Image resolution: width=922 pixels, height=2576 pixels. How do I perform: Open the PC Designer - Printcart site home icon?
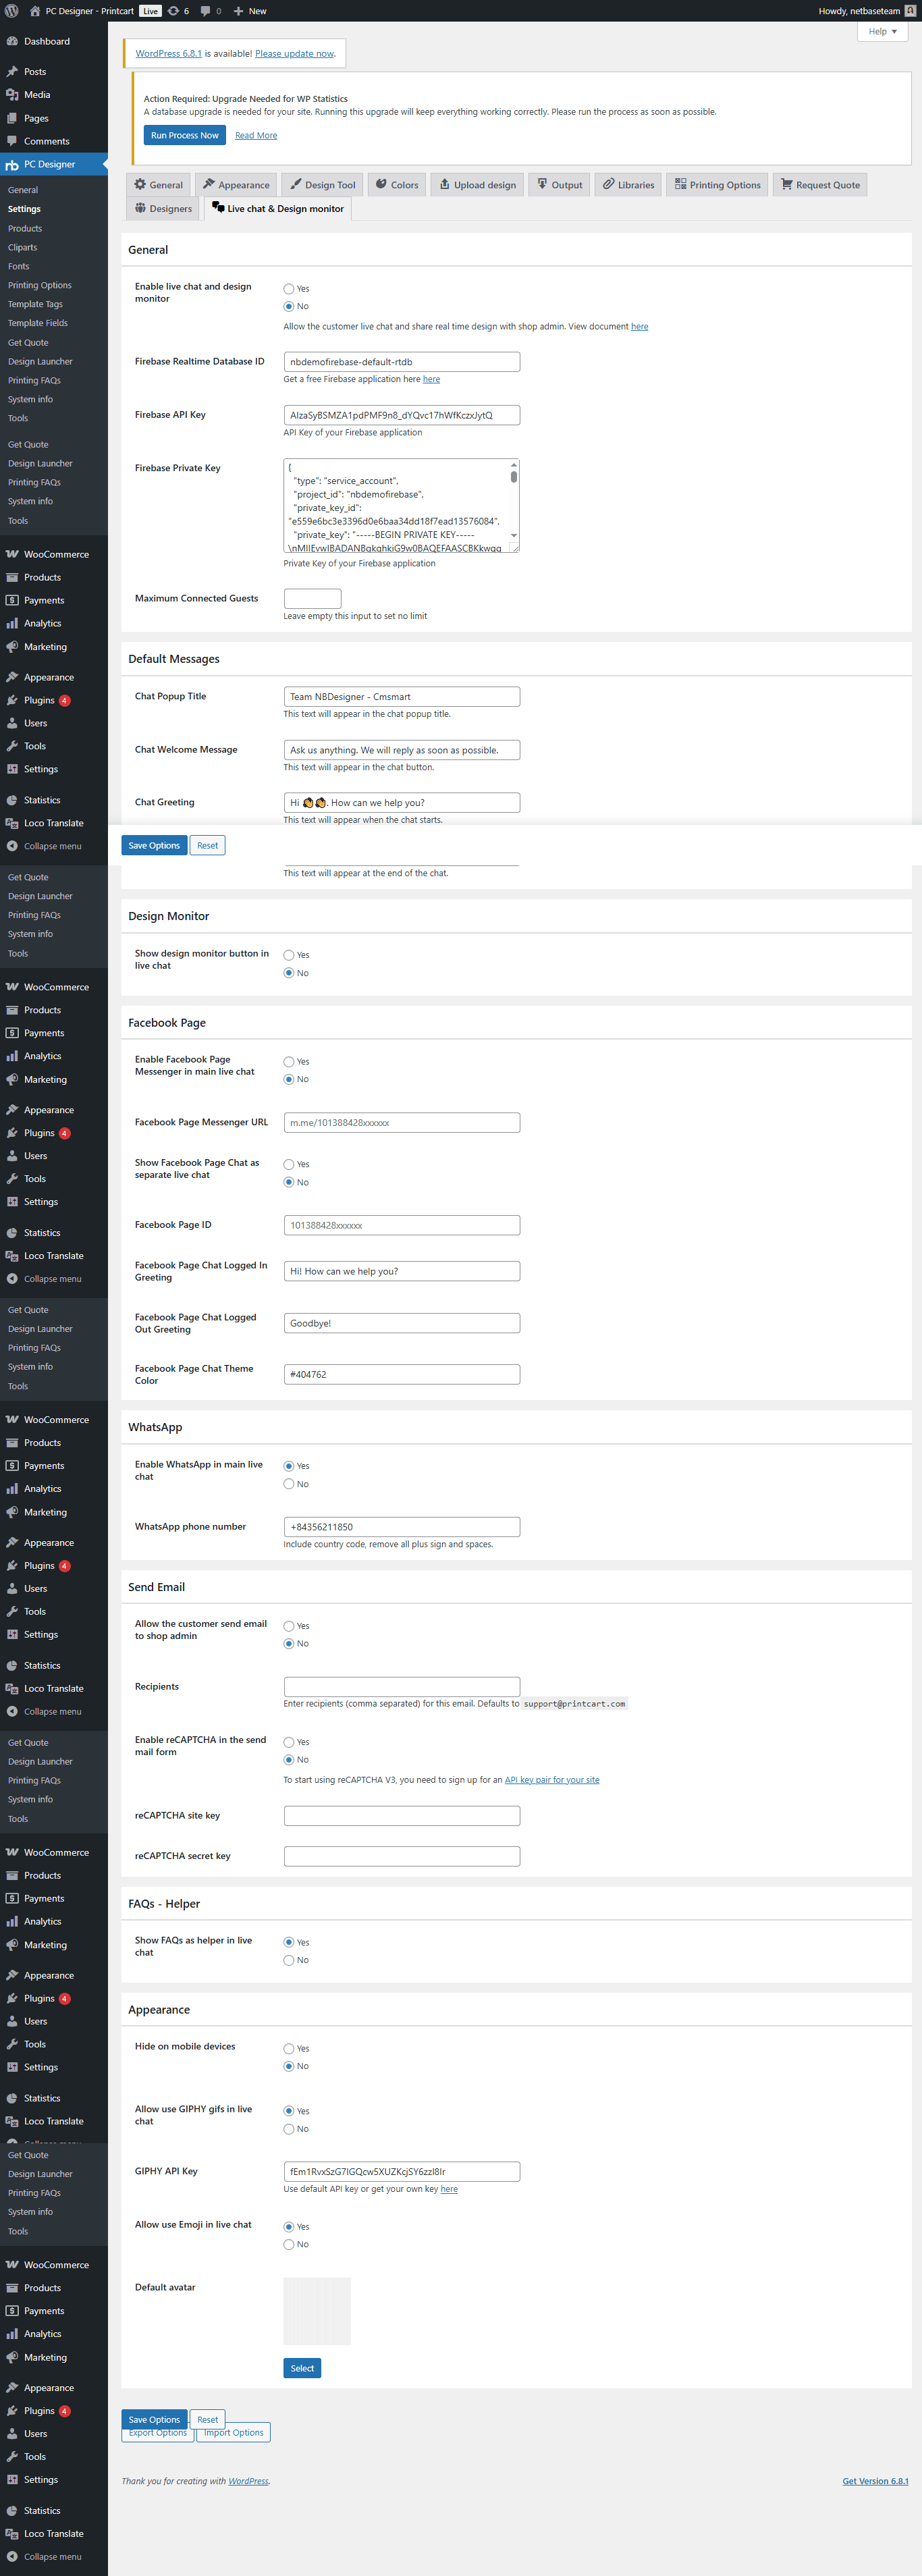pos(35,11)
